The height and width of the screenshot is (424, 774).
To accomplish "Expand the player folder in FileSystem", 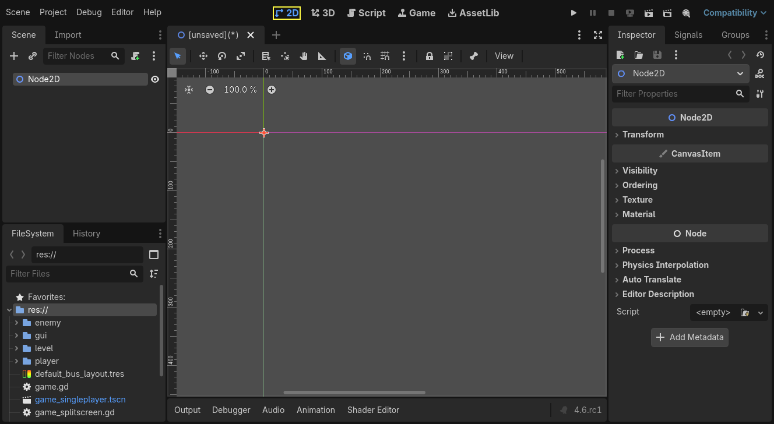I will (x=17, y=361).
